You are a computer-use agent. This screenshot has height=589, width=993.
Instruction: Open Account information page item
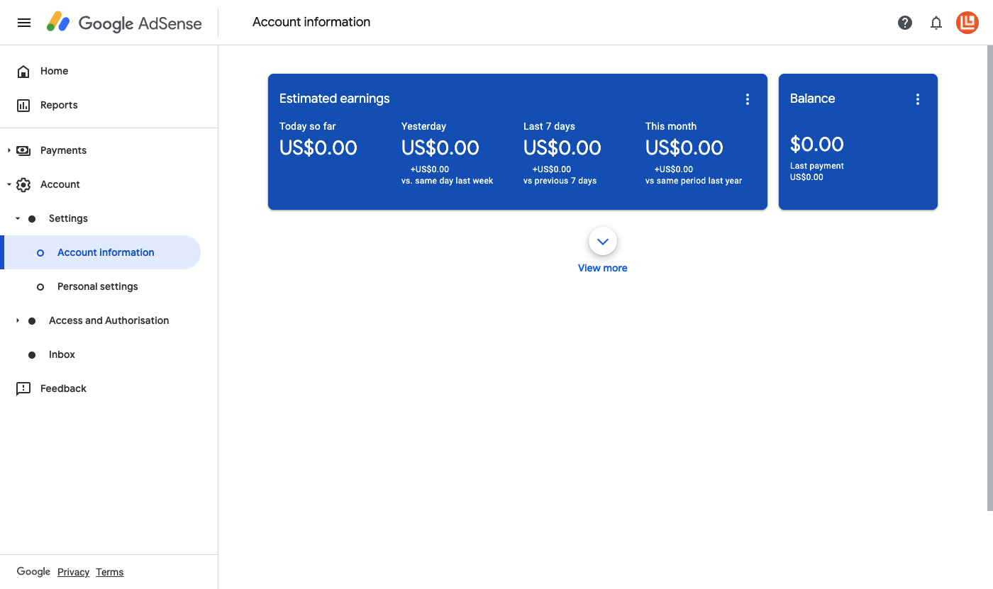pyautogui.click(x=101, y=252)
